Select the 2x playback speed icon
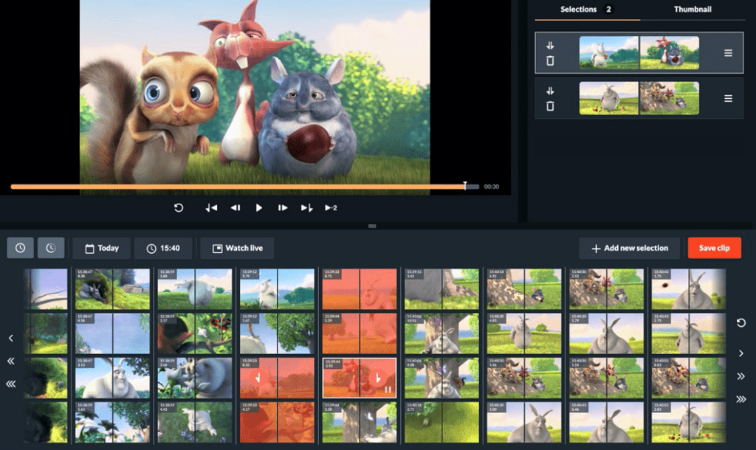This screenshot has height=450, width=756. point(330,208)
